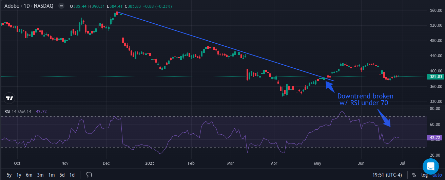This screenshot has height=180, width=445.
Task: Click the TradingView logo icon
Action: (9, 98)
